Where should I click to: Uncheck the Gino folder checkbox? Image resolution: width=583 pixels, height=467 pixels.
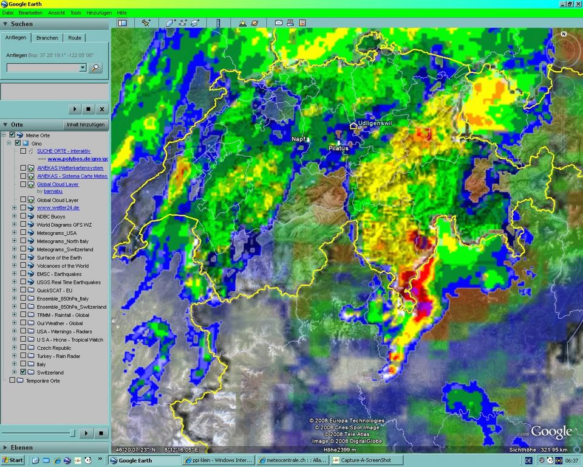point(18,143)
